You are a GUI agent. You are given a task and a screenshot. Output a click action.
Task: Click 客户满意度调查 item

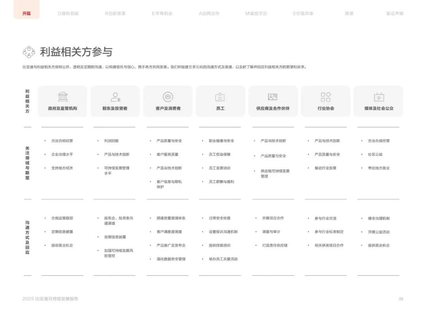[169, 232]
